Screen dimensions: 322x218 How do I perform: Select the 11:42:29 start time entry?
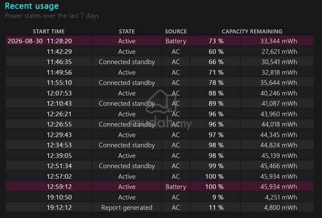[59, 51]
